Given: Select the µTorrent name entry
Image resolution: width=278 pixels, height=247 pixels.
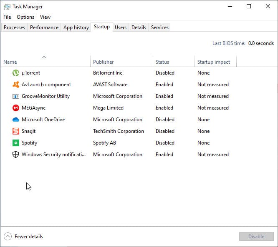Looking at the screenshot, I should [x=31, y=73].
